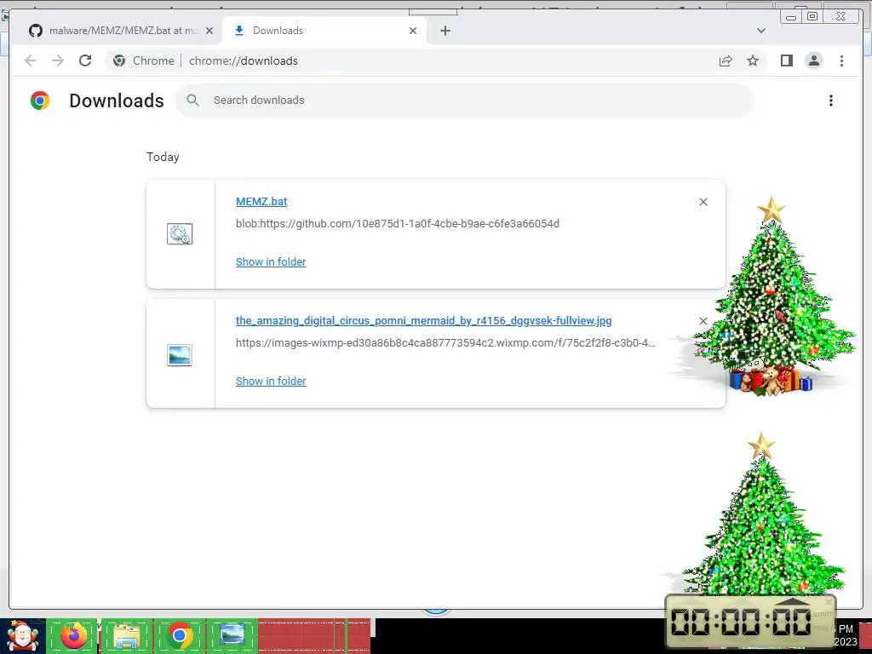
Task: Click the share page icon in address bar
Action: 726,60
